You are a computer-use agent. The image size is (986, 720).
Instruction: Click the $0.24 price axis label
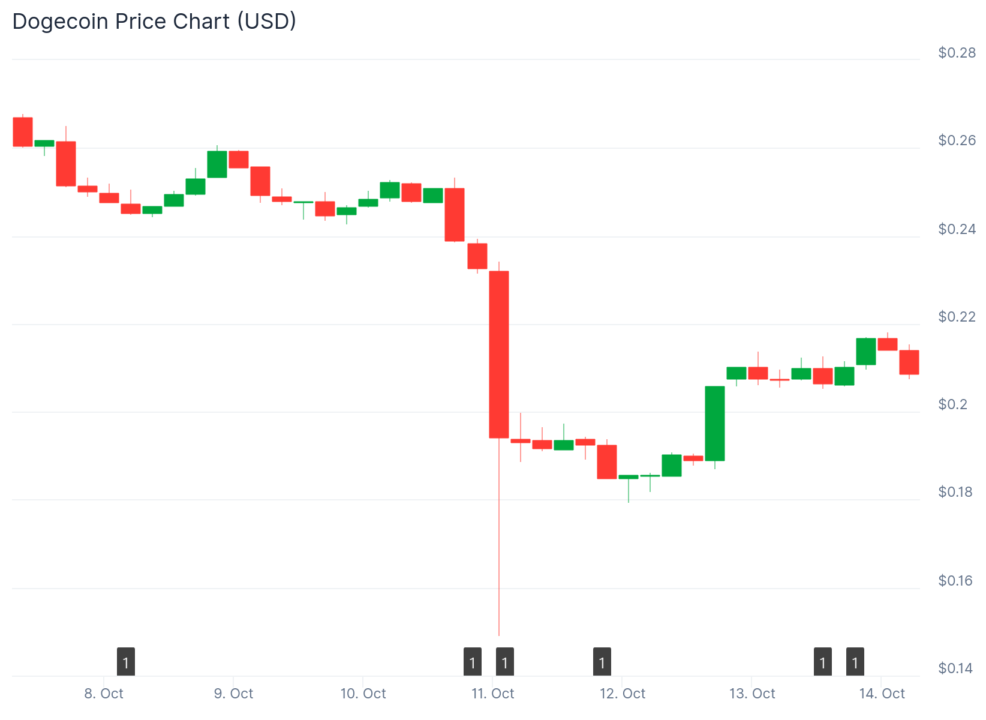957,229
